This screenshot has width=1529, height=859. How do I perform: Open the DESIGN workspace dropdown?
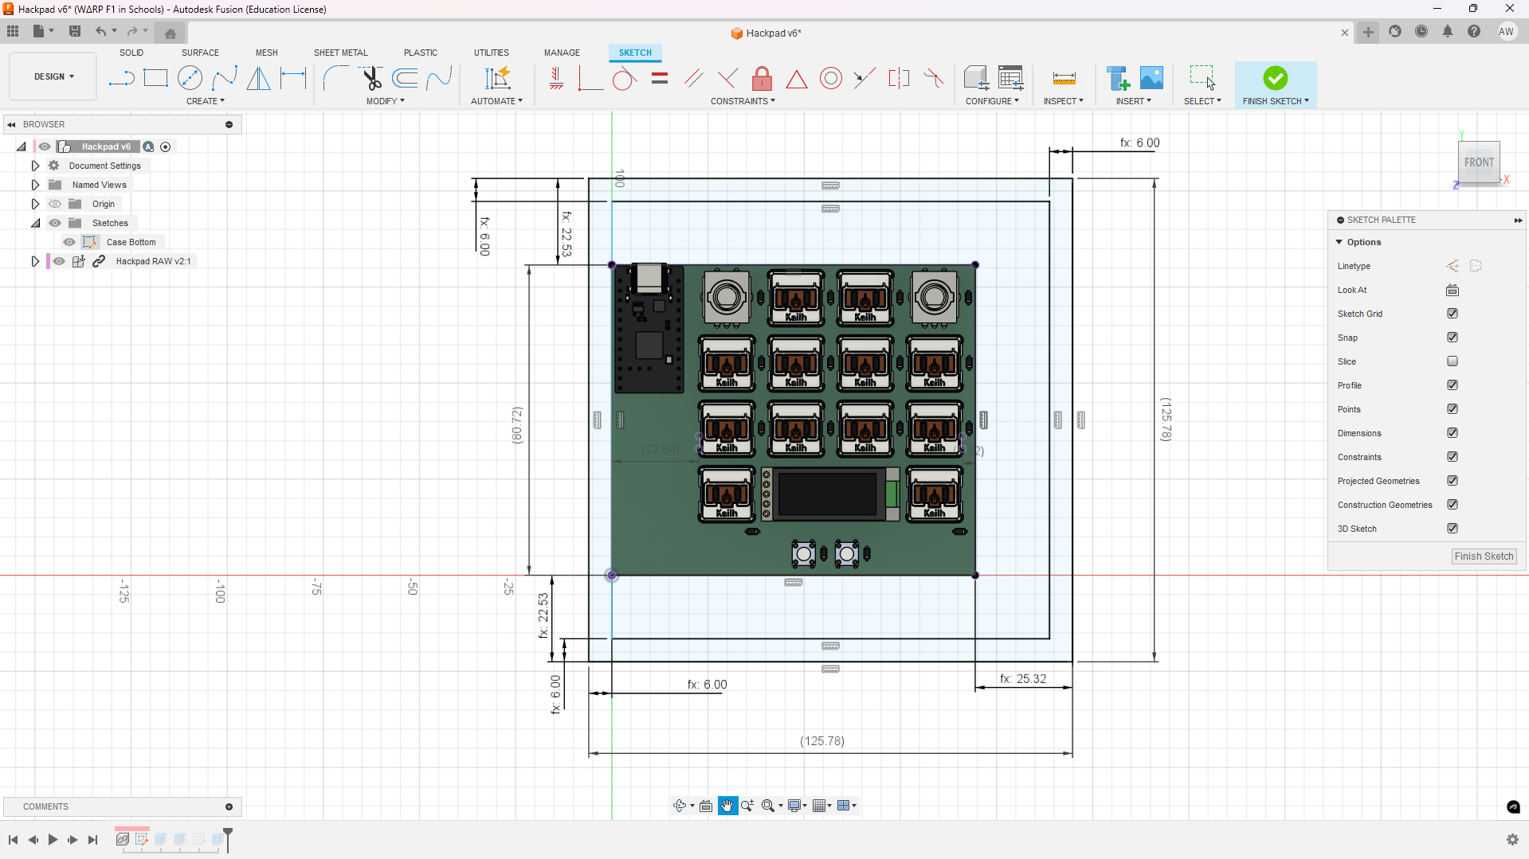[x=53, y=76]
